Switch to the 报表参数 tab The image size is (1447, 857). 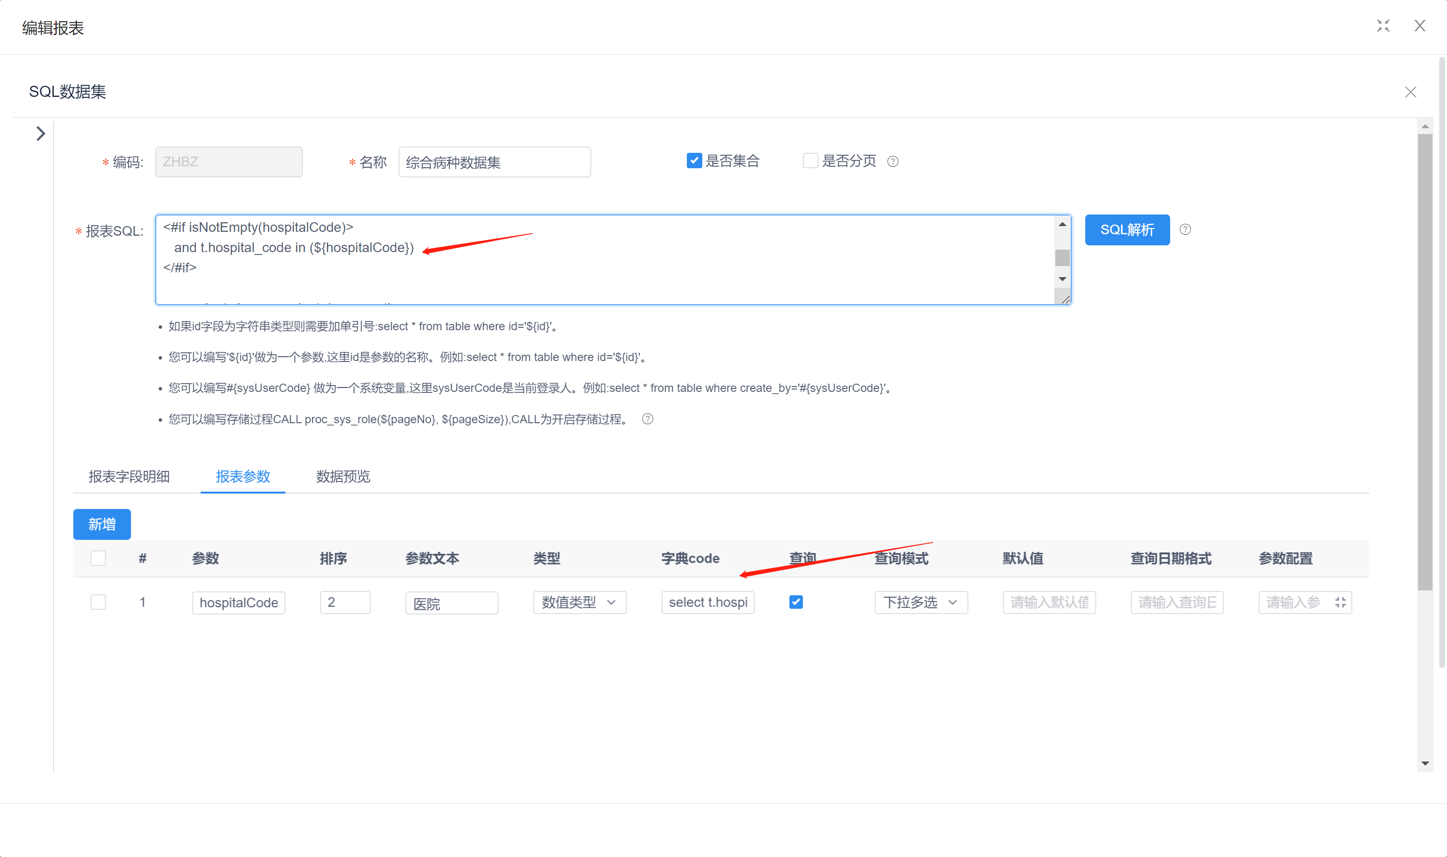[x=243, y=476]
